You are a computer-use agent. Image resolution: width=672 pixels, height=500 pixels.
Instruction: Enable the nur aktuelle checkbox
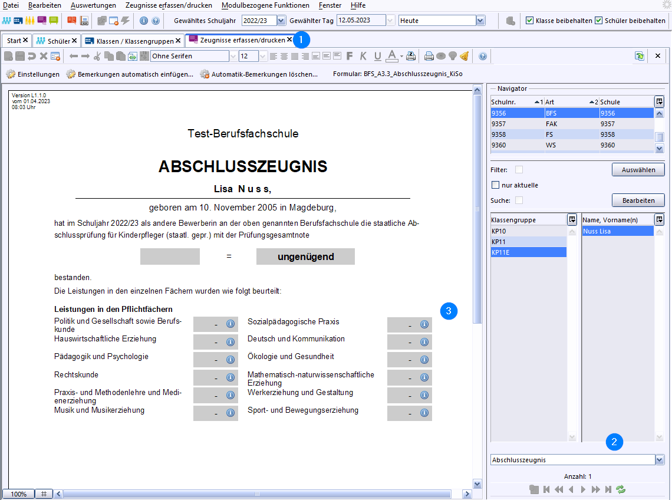(496, 185)
